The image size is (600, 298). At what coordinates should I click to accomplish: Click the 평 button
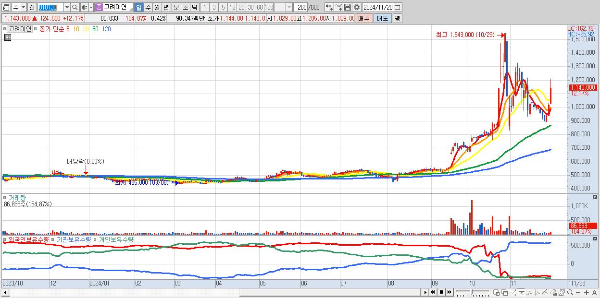(x=397, y=18)
